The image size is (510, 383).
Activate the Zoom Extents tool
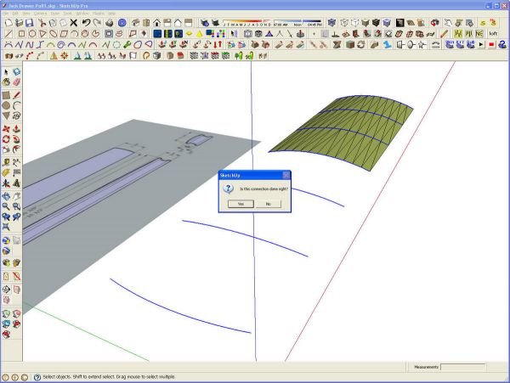(x=6, y=227)
